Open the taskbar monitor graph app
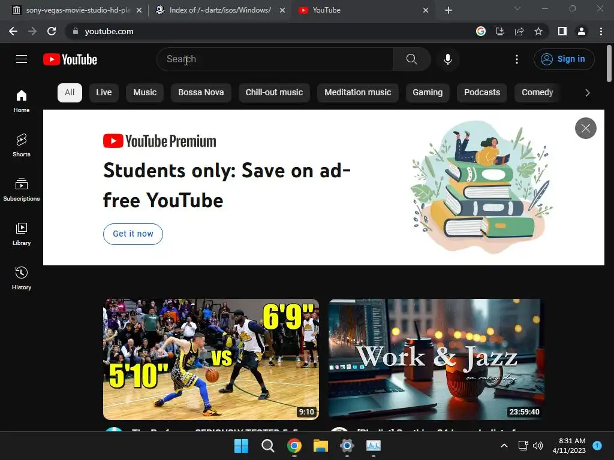 click(x=374, y=446)
